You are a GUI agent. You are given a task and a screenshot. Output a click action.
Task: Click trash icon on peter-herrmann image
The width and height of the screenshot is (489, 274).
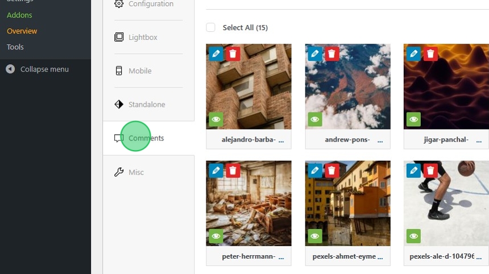click(x=232, y=171)
